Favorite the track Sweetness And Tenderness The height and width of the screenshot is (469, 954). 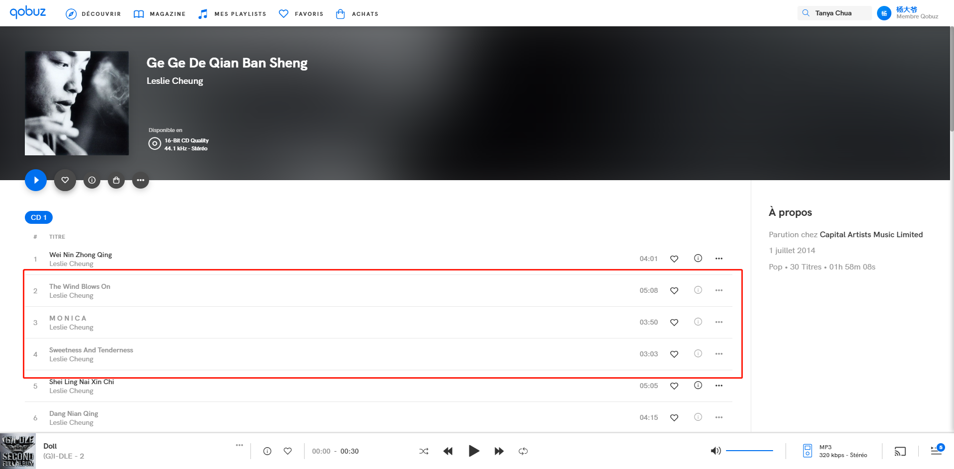click(674, 354)
